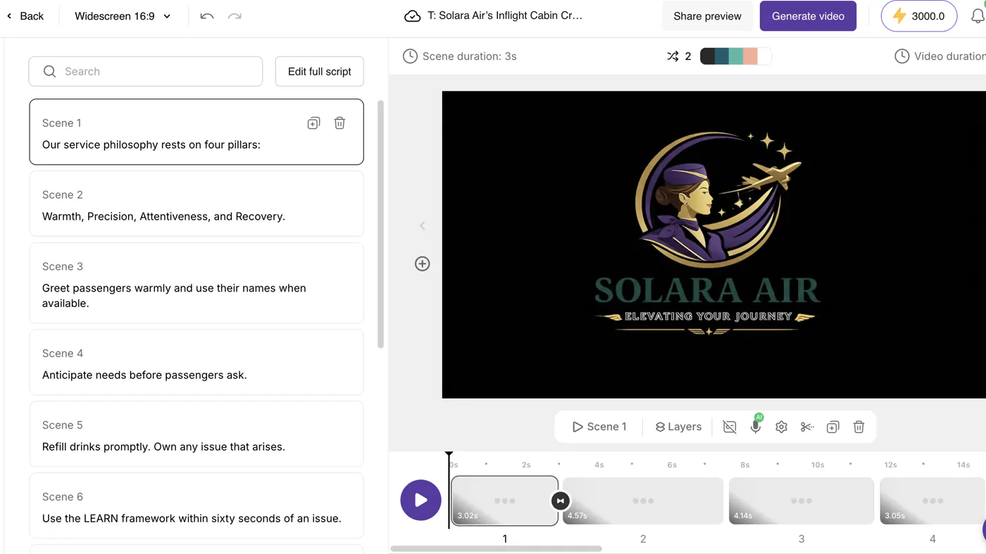Viewport: 986px width, 554px height.
Task: Duplicate Scene 1 in the script list
Action: coord(313,123)
